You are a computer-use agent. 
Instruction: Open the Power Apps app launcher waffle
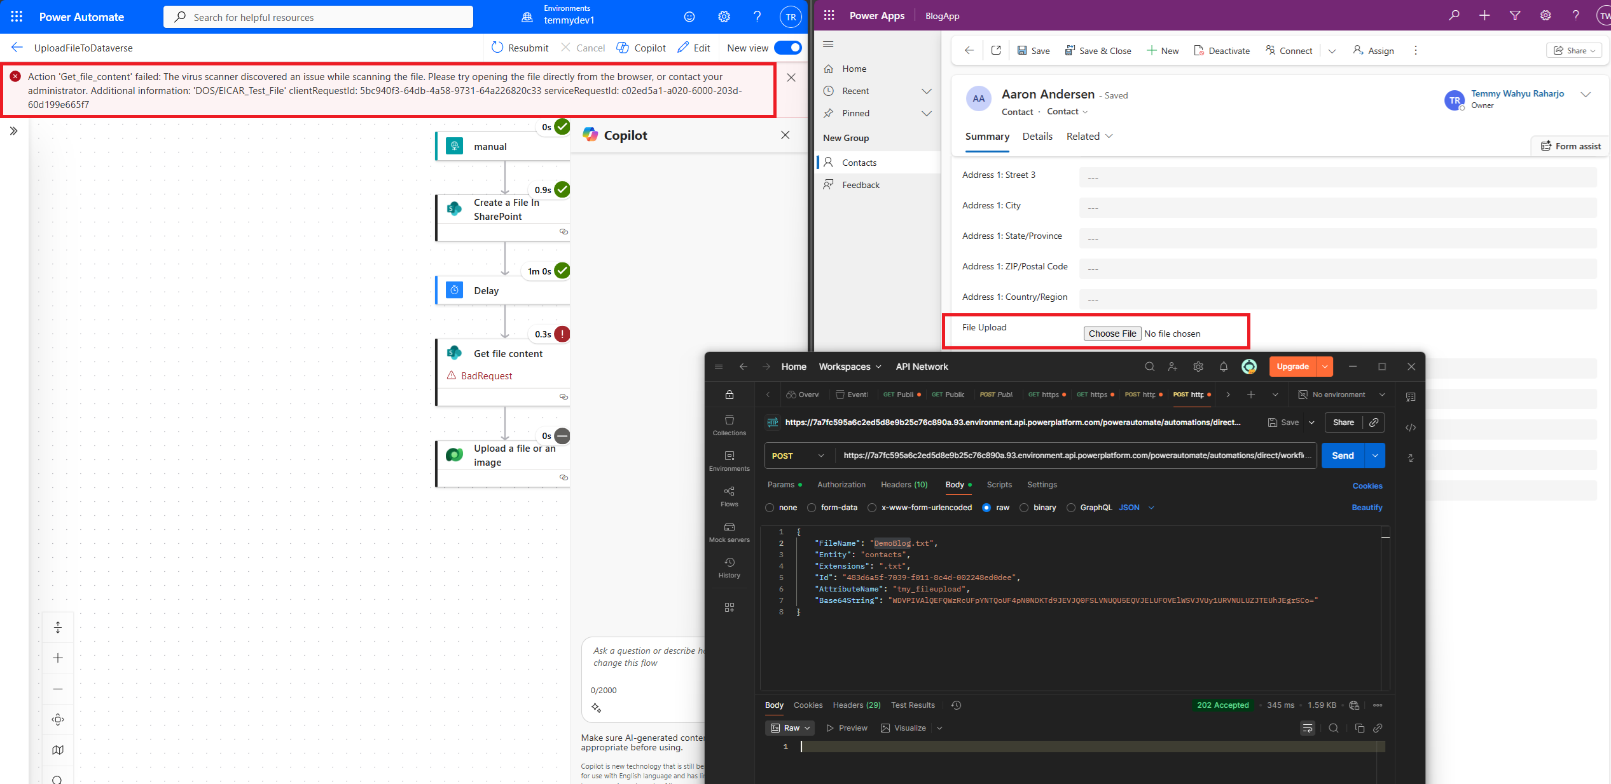(x=829, y=15)
